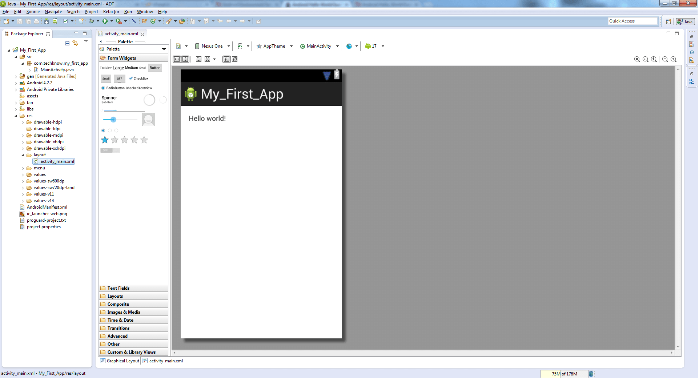This screenshot has width=699, height=378.
Task: Collapse the res folder in tree
Action: pos(16,116)
